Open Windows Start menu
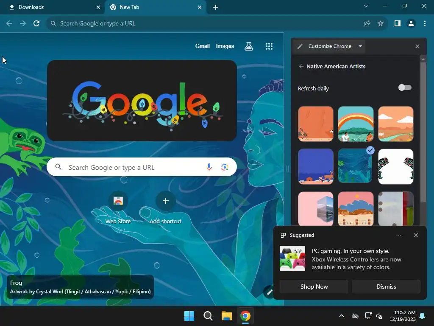The width and height of the screenshot is (434, 326). 189,316
